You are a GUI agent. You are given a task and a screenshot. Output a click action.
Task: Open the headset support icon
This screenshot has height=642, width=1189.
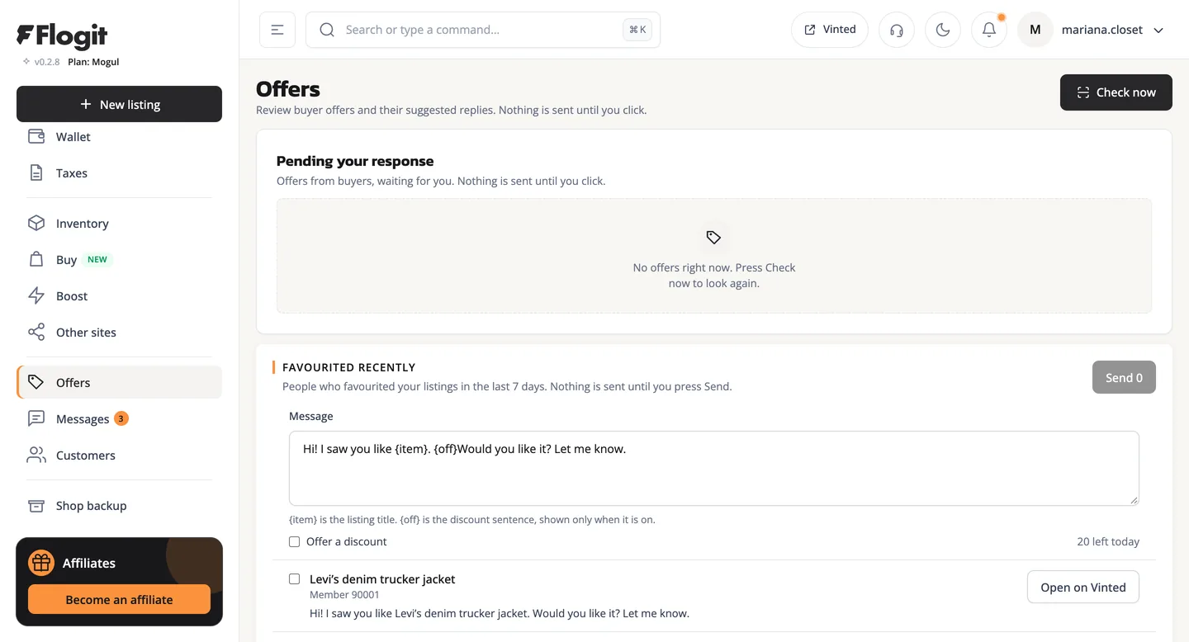897,30
